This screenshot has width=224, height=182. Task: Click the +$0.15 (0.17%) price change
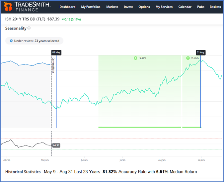pyautogui.click(x=71, y=20)
